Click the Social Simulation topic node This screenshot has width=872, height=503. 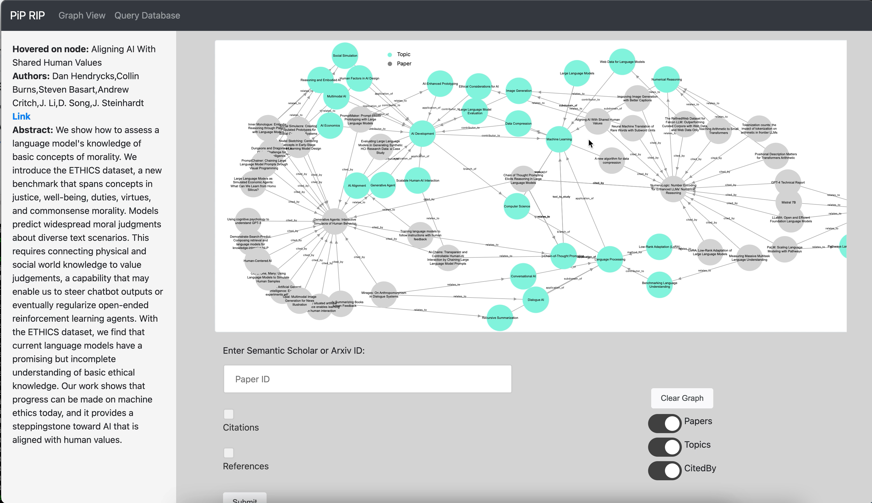point(345,55)
